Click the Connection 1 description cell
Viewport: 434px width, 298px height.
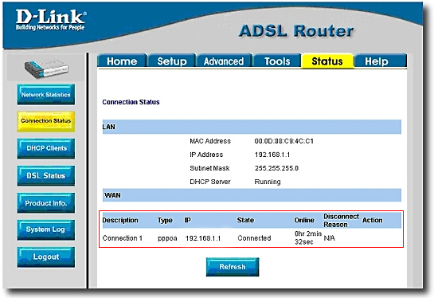coord(122,238)
